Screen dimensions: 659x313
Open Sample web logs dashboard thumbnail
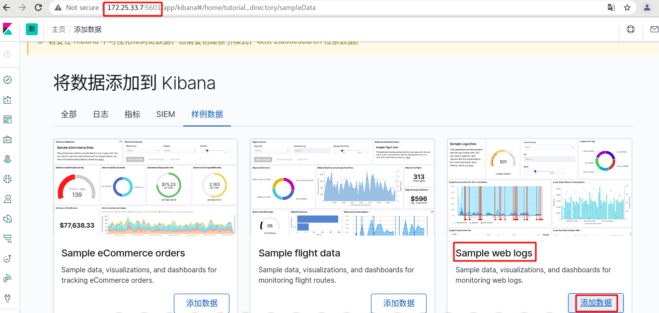pyautogui.click(x=540, y=187)
